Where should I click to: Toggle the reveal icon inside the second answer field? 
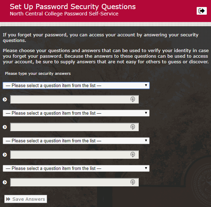[x=133, y=127]
